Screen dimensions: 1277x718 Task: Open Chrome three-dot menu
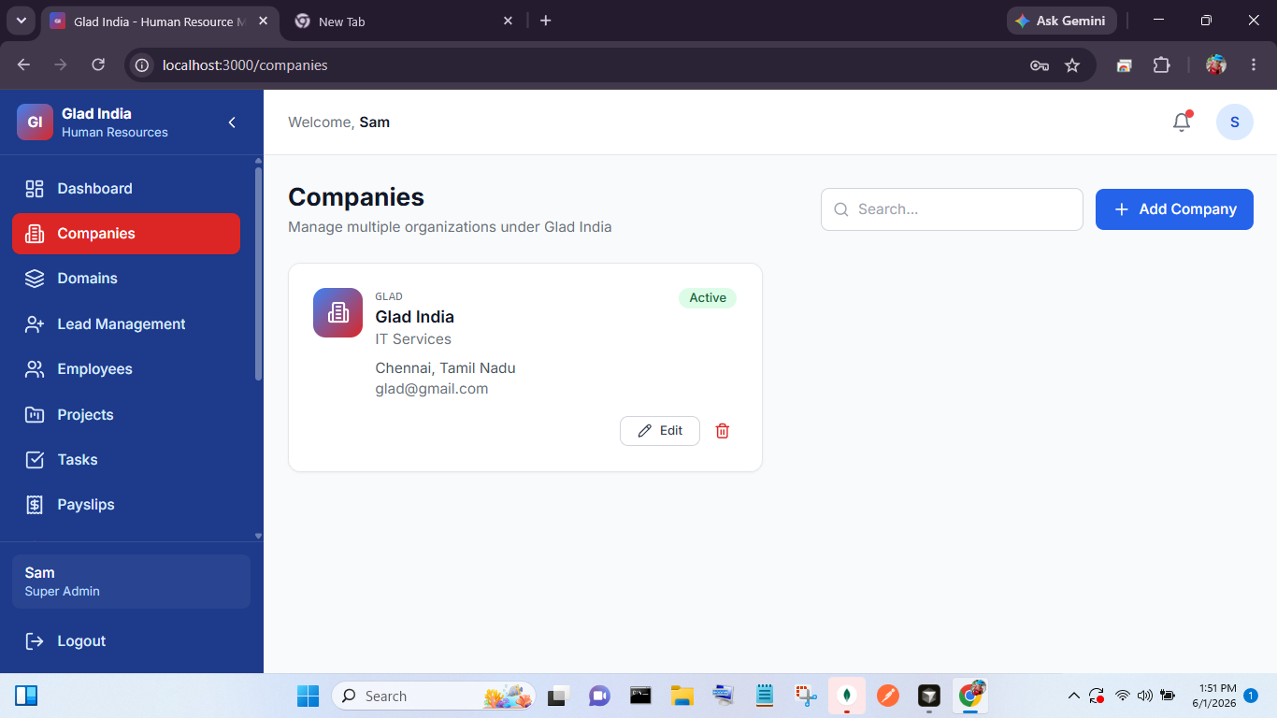pos(1253,65)
